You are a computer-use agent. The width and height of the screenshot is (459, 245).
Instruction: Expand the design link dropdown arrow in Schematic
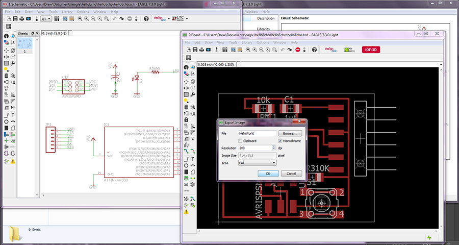tap(169, 19)
